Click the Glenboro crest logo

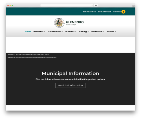click(59, 23)
